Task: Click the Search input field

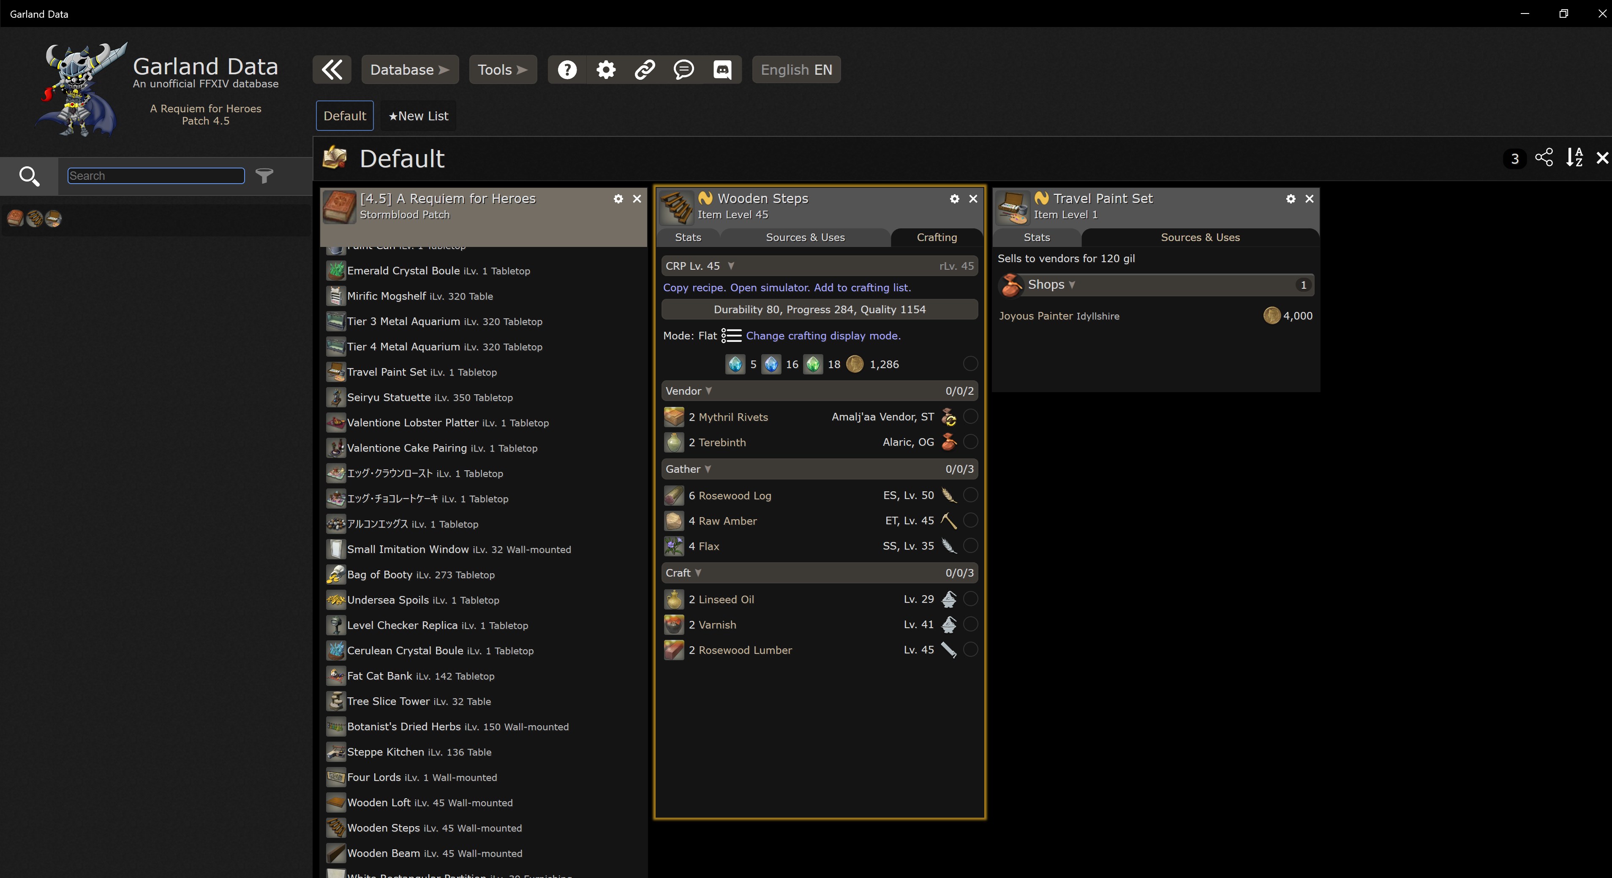Action: click(156, 176)
